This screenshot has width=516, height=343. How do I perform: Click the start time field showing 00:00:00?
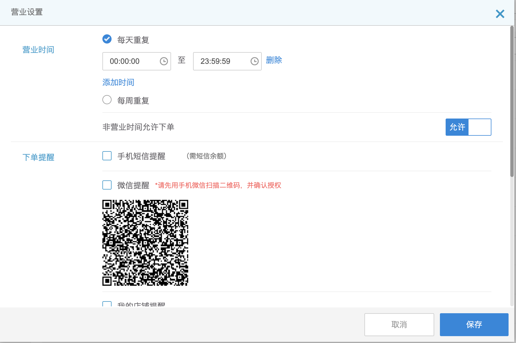coord(130,61)
